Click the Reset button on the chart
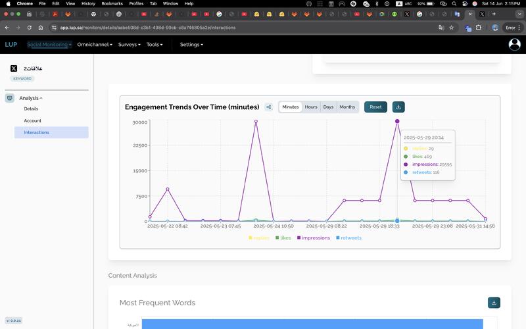 [375, 107]
